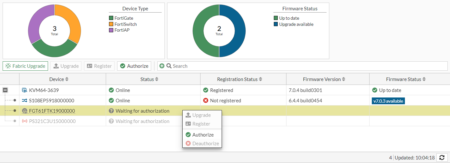Click the add filter plus icon in search bar

pos(162,66)
